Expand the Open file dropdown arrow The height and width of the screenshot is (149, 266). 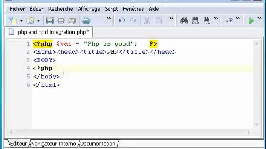pyautogui.click(x=39, y=21)
